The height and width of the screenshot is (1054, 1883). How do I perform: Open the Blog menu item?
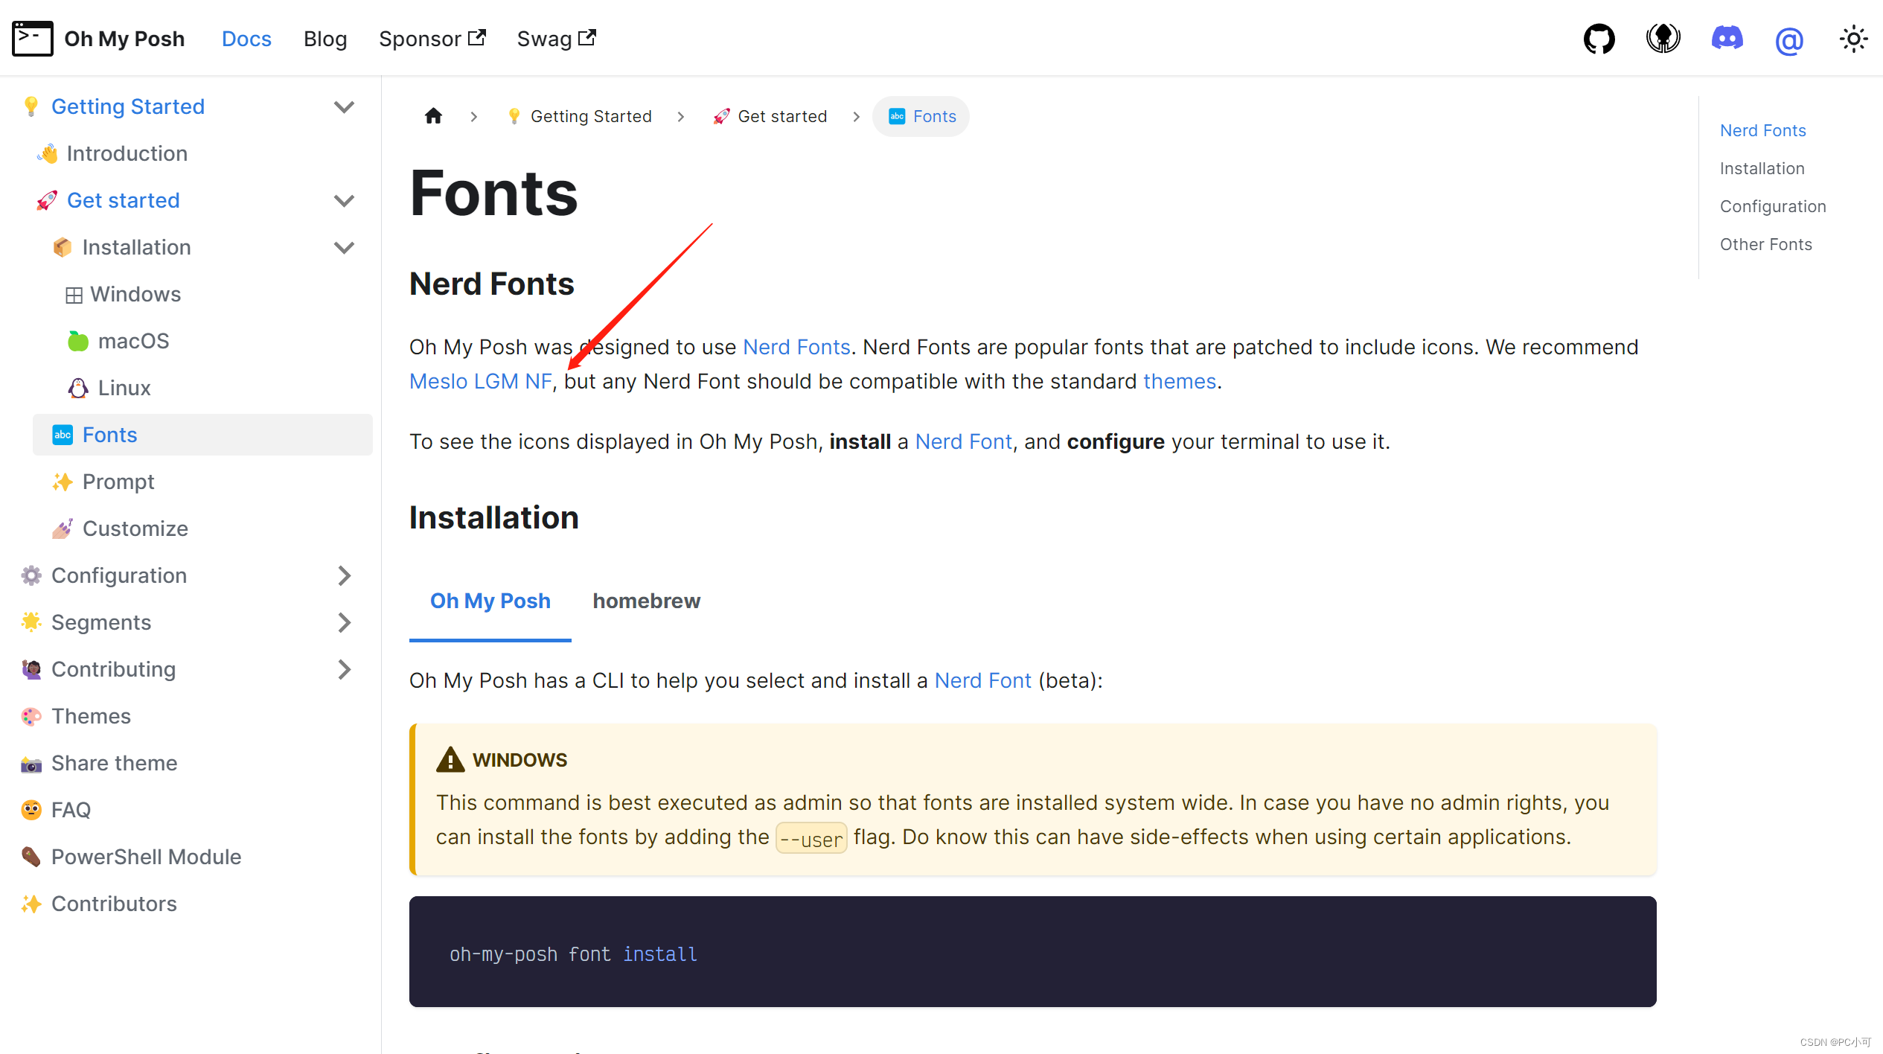click(325, 39)
